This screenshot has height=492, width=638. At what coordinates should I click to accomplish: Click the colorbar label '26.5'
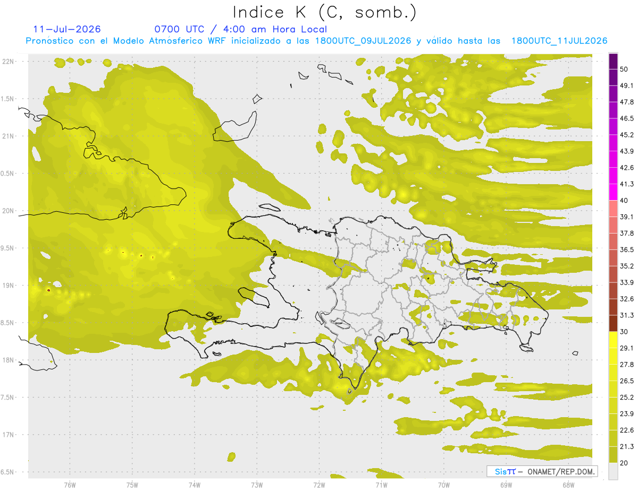coord(627,381)
